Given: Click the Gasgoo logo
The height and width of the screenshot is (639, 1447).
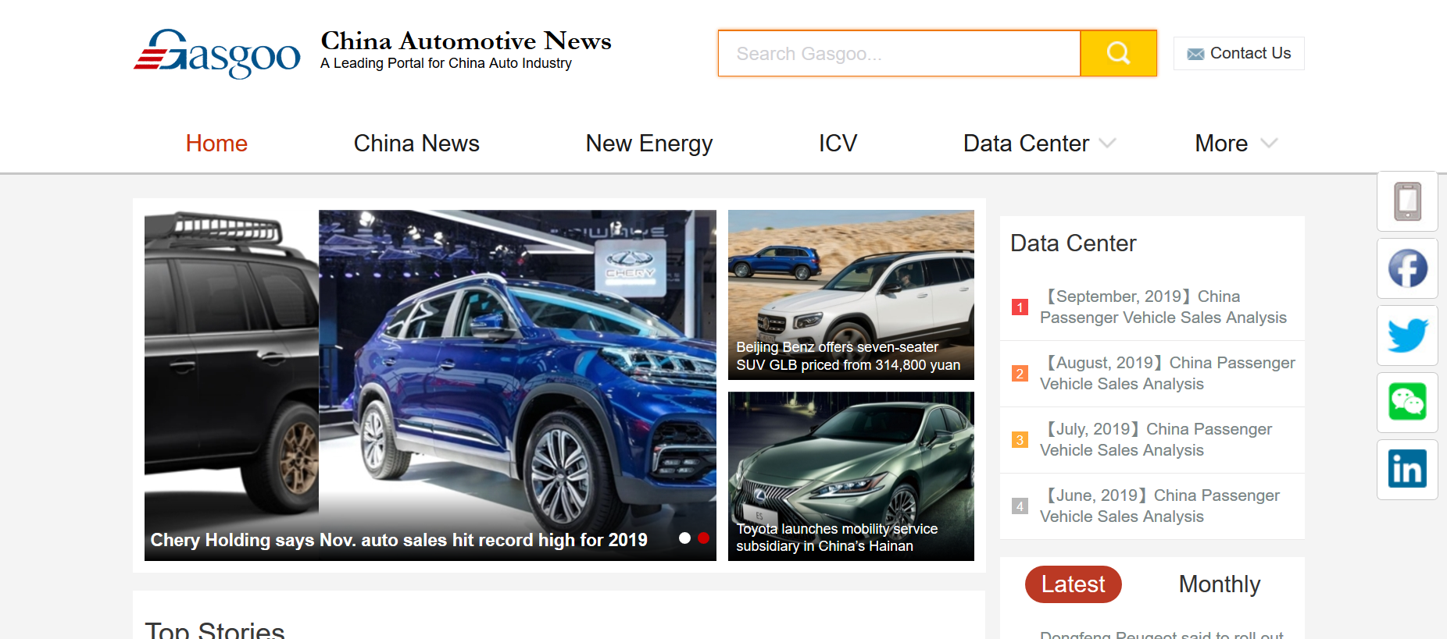Looking at the screenshot, I should [x=216, y=53].
